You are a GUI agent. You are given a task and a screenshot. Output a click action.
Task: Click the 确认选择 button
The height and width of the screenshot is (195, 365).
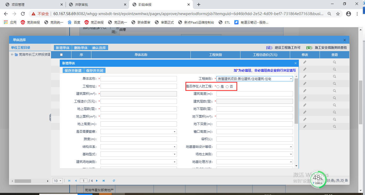tap(99, 48)
